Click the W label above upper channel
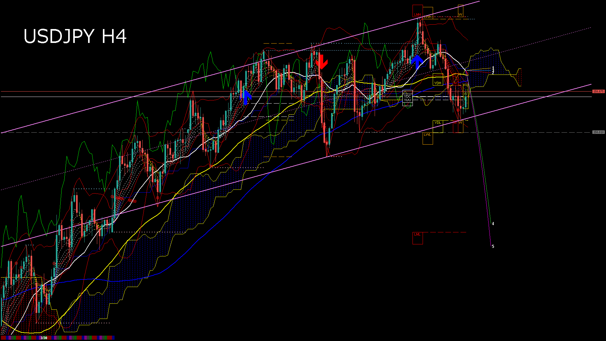The image size is (606, 341). point(460,15)
